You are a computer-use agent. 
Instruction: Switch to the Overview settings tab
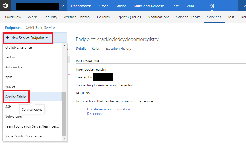click(x=13, y=17)
